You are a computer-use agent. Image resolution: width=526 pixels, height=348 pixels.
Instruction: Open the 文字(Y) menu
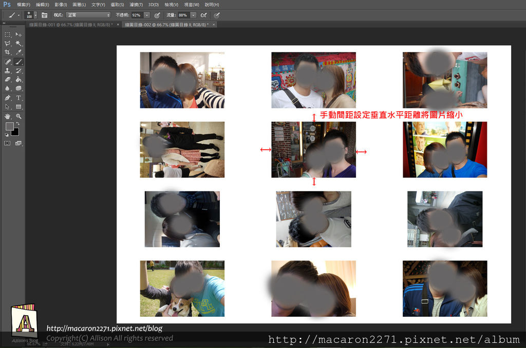98,5
